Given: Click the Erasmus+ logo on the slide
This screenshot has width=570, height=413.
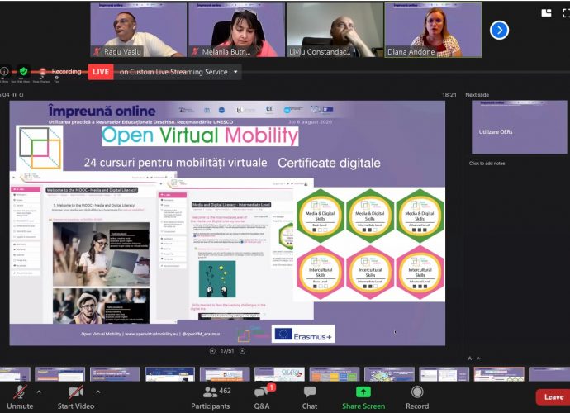Looking at the screenshot, I should [x=303, y=334].
